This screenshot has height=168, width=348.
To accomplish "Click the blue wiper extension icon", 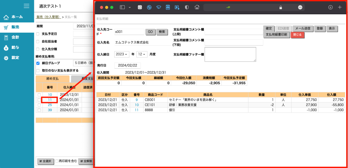I will [x=158, y=7].
